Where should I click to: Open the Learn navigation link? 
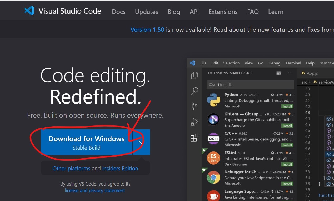click(276, 12)
